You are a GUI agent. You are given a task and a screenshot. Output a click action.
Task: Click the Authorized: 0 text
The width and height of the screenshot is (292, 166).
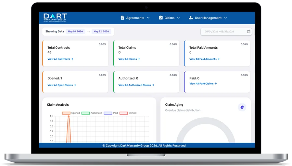pyautogui.click(x=128, y=78)
